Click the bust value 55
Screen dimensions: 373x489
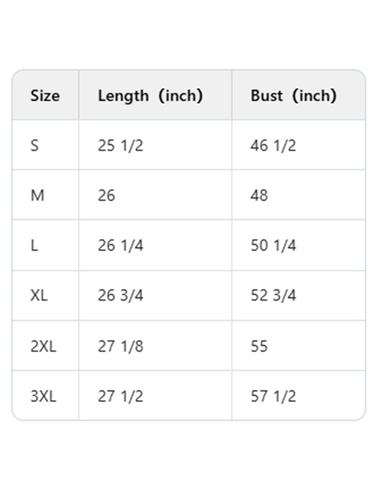point(259,346)
